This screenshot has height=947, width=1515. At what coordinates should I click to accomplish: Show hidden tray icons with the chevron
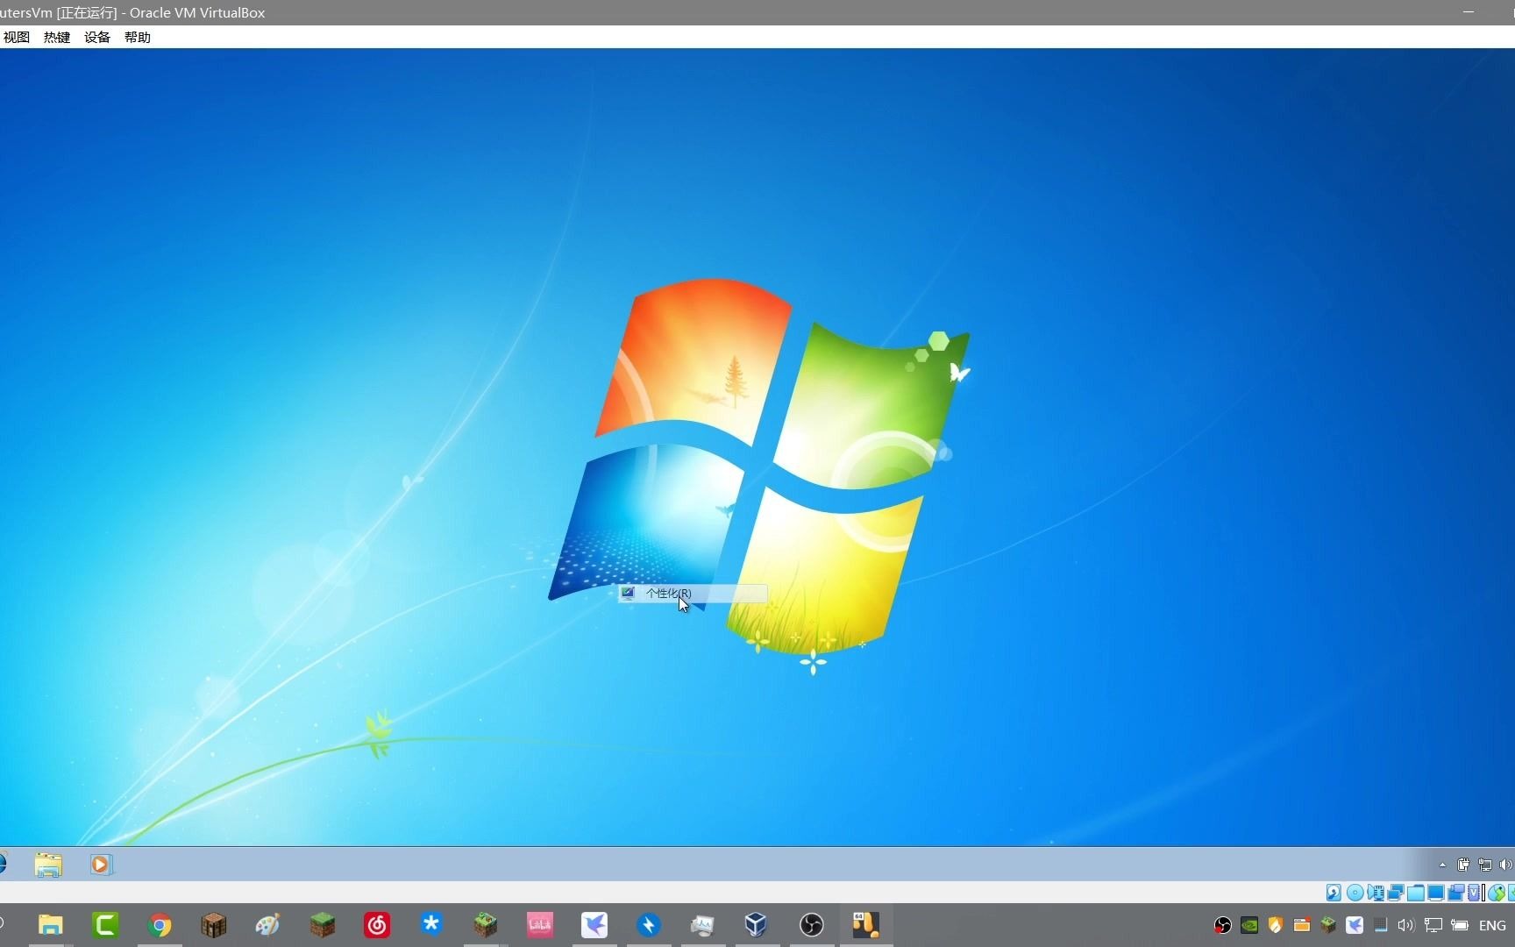[x=1442, y=865]
